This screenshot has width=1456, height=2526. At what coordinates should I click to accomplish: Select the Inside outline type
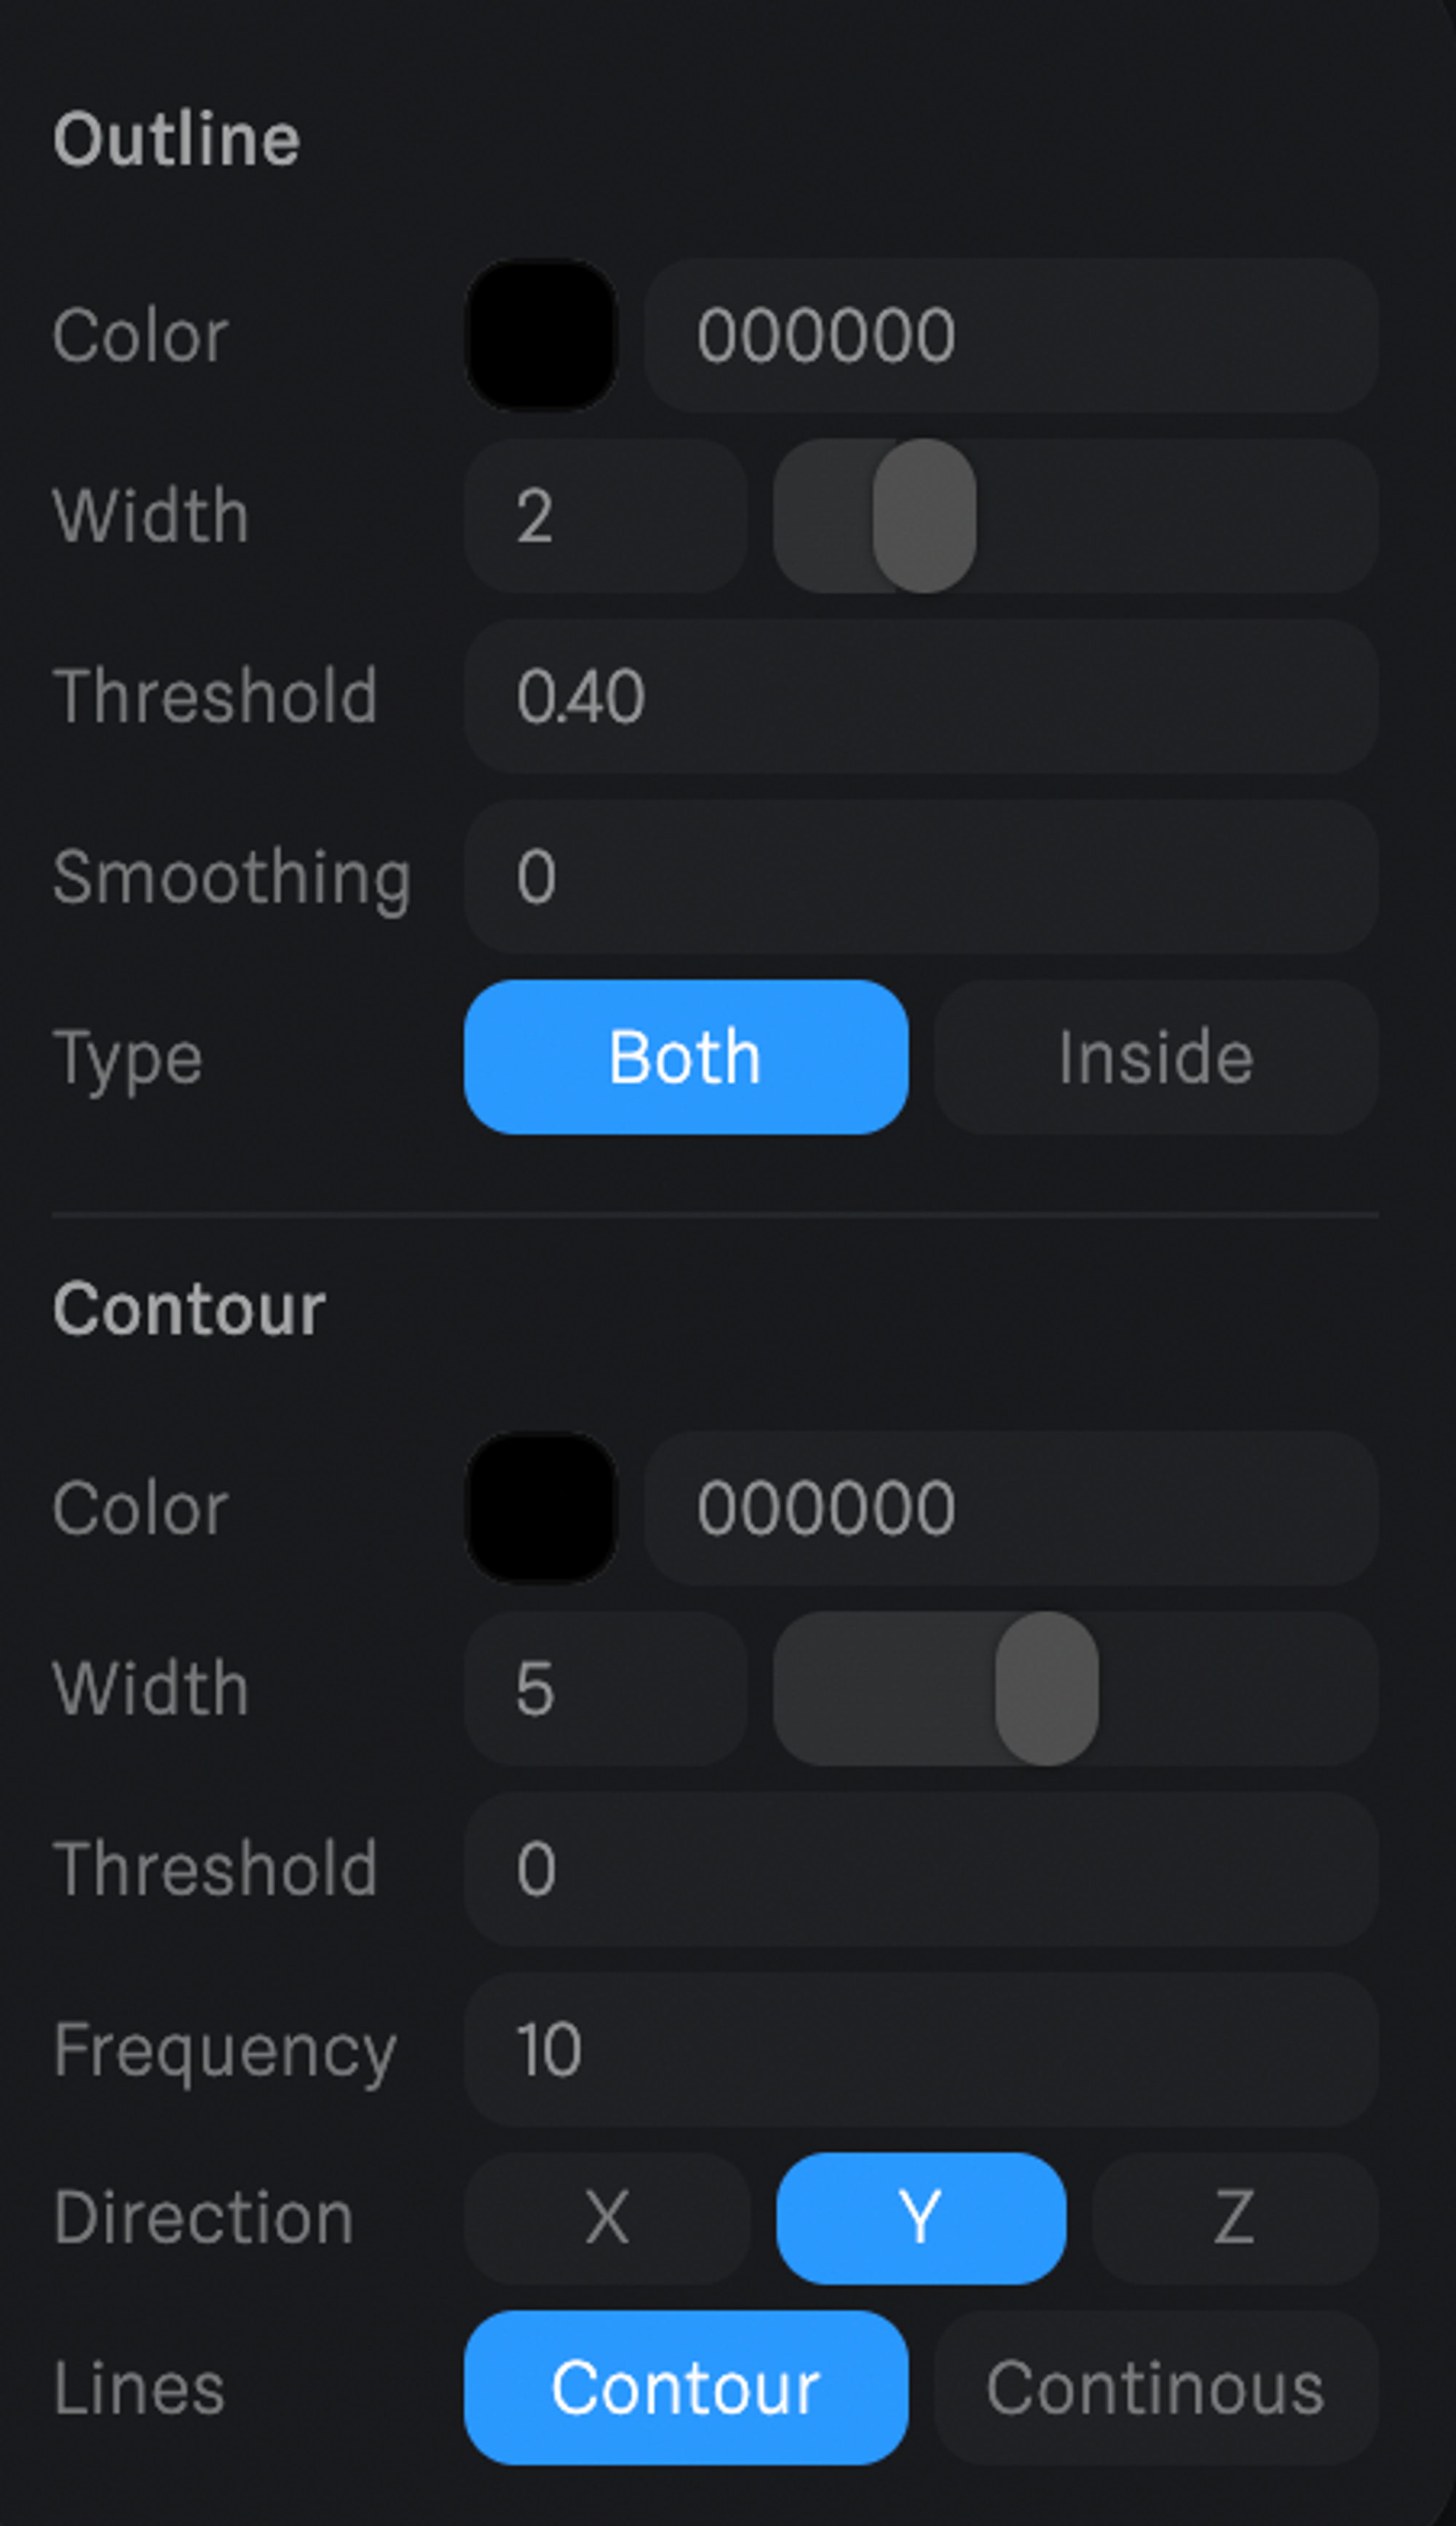pos(1155,1057)
